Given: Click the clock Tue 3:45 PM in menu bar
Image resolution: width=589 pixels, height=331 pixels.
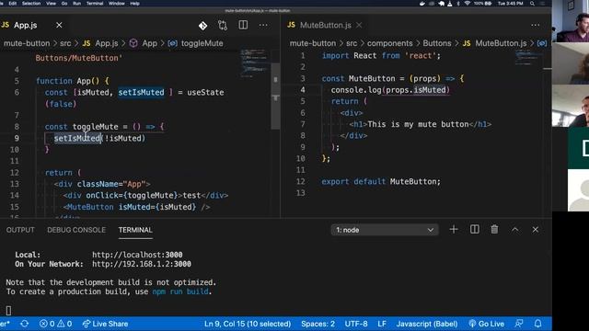Looking at the screenshot, I should 510,4.
